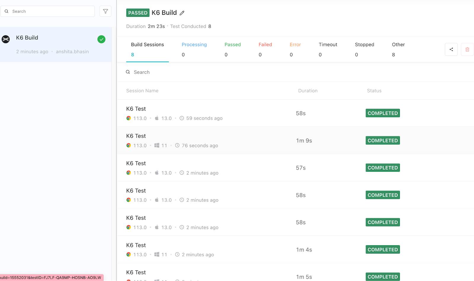Screen dimensions: 474x281
Task: Click the COMPLETED badge in the 59 seconds ago row
Action: click(x=383, y=113)
